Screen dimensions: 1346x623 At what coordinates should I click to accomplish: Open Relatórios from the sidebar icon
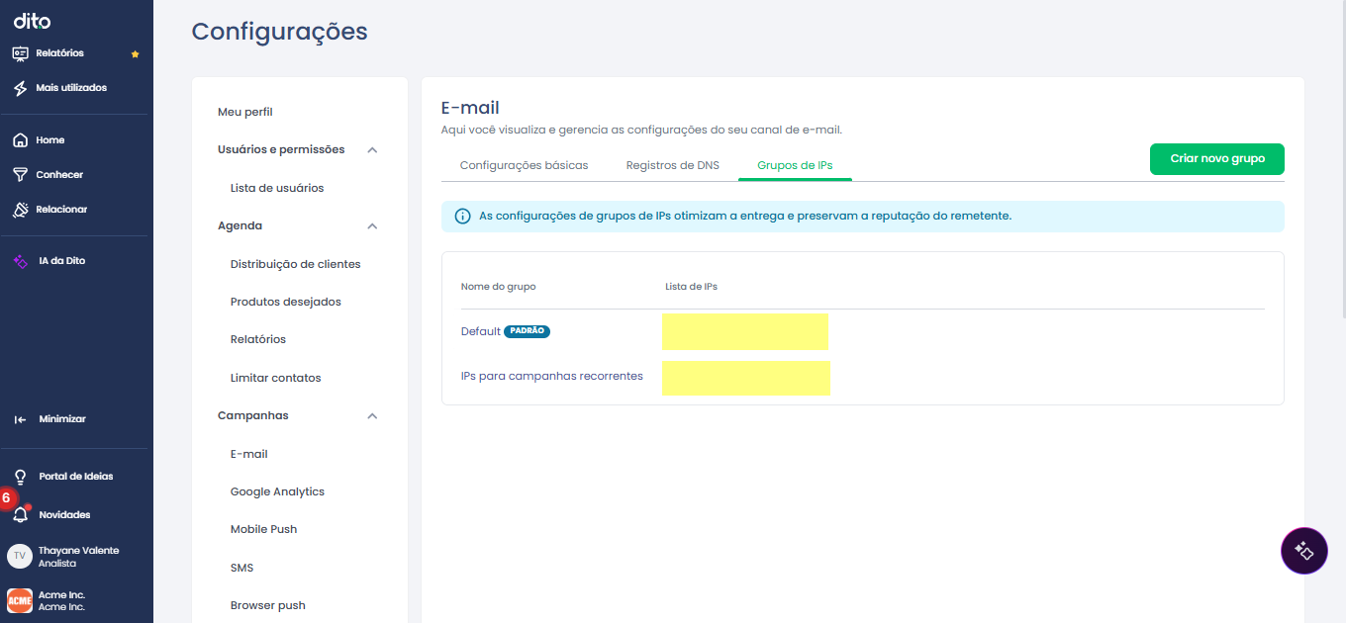pos(20,53)
